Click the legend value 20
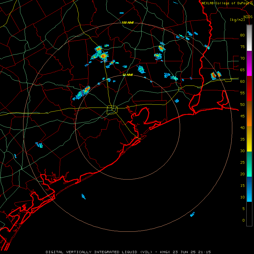The height and width of the screenshot is (254, 254). pyautogui.click(x=242, y=174)
